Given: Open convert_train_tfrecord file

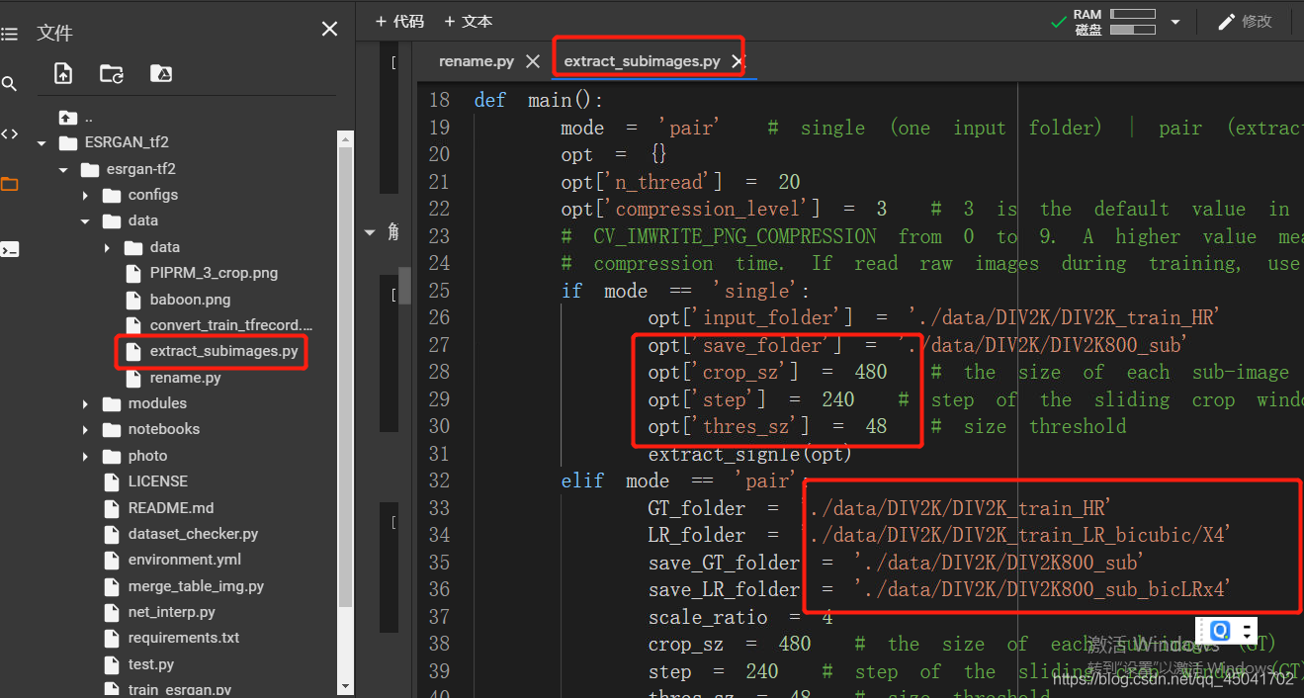Looking at the screenshot, I should pos(231,325).
